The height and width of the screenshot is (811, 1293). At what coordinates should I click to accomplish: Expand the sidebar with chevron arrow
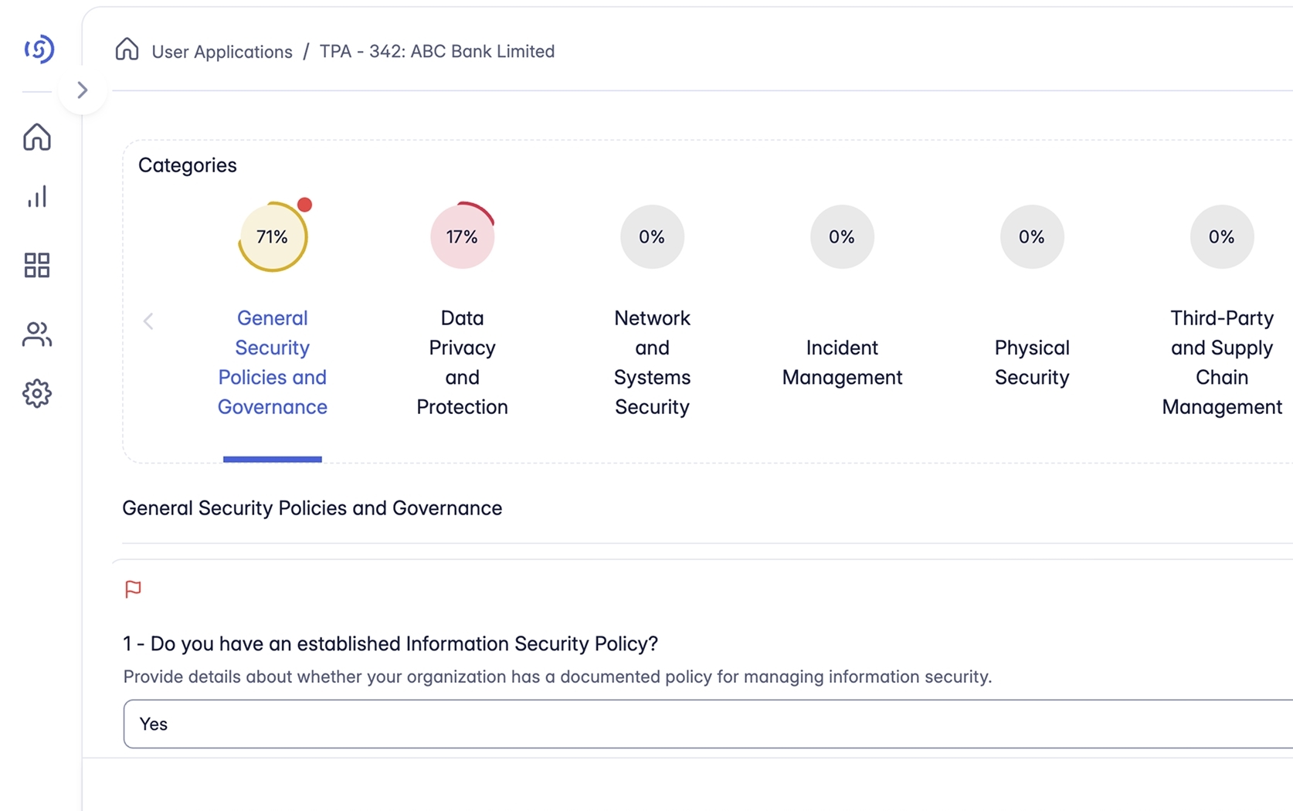click(x=82, y=90)
